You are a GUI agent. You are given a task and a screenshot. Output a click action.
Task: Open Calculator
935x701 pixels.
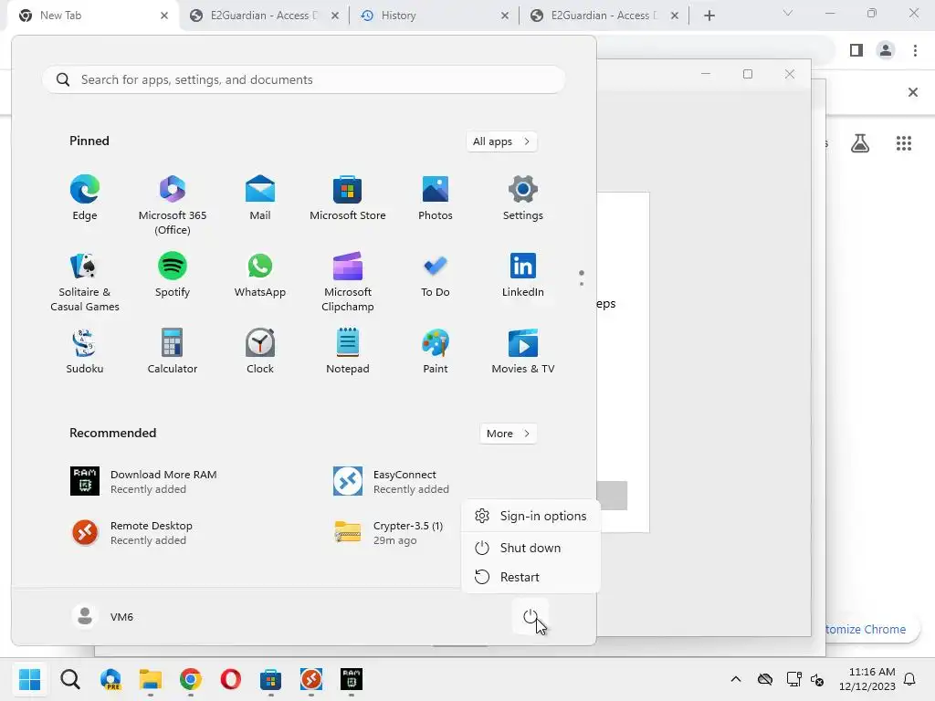coord(173,351)
